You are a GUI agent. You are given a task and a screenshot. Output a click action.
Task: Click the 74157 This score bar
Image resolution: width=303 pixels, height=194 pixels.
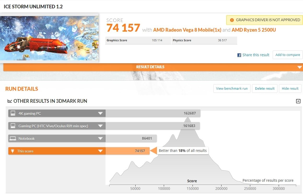127,151
